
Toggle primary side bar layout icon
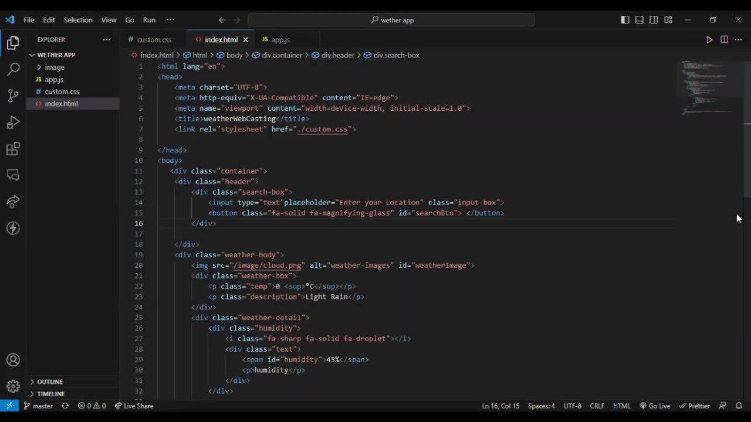click(x=625, y=20)
